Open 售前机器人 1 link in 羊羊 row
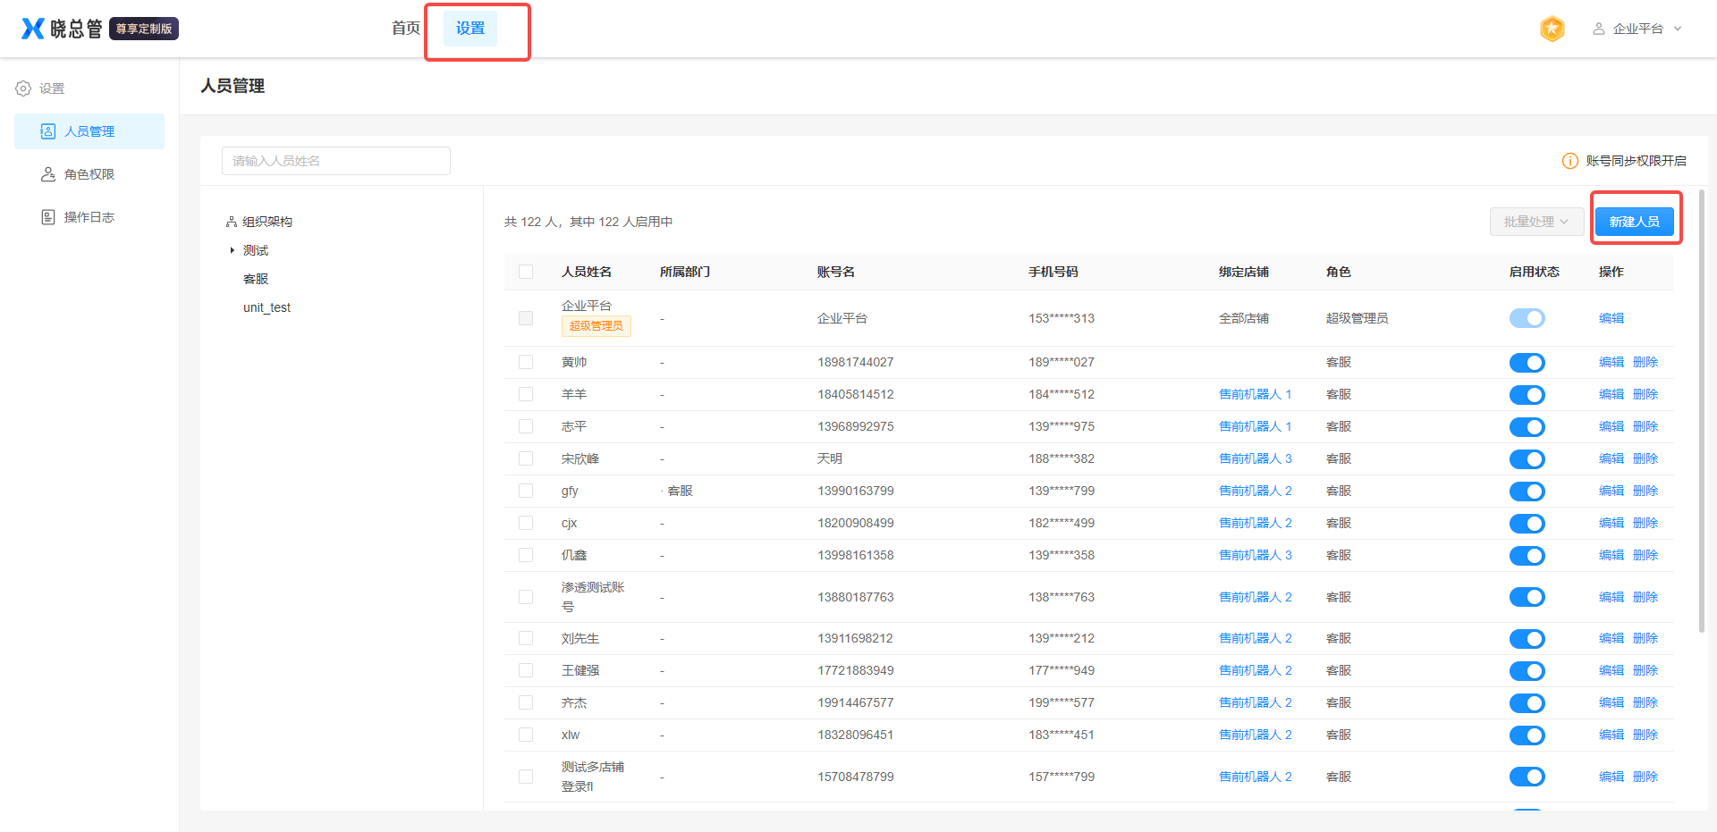 tap(1256, 394)
